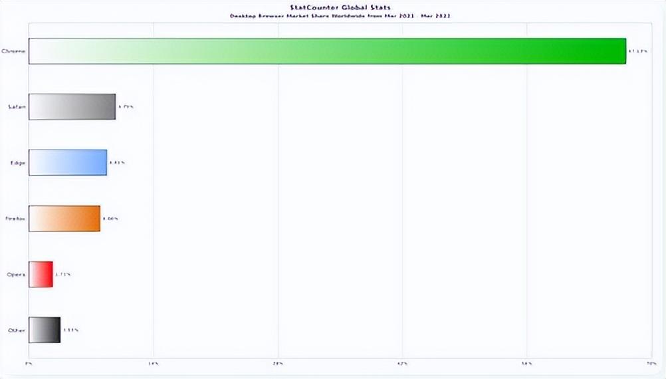Select the orange Firefox bar
Screen dimensions: 666x379
pyautogui.click(x=64, y=218)
